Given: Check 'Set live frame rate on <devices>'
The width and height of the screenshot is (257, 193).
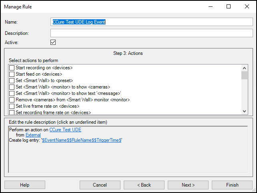Looking at the screenshot, I should [x=12, y=106].
